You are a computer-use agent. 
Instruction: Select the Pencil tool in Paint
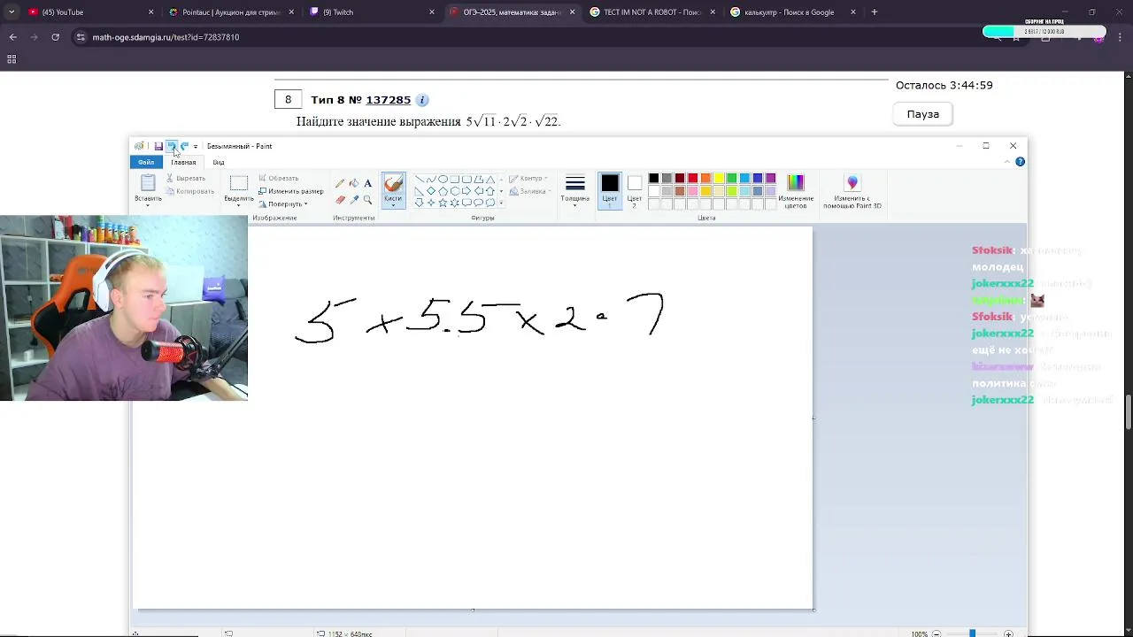tap(340, 183)
